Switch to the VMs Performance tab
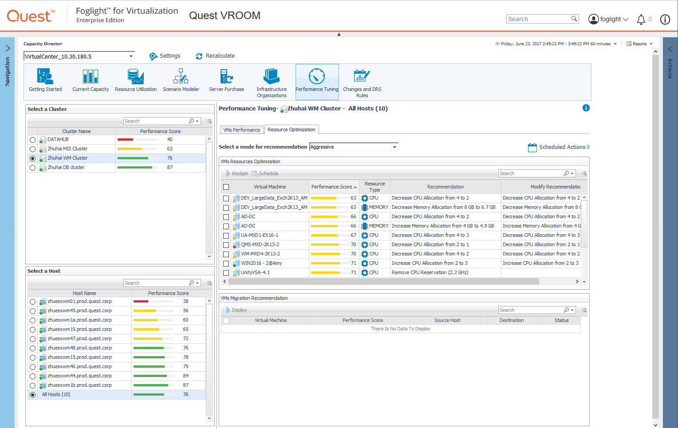Viewport: 678px width, 428px height. [x=242, y=130]
